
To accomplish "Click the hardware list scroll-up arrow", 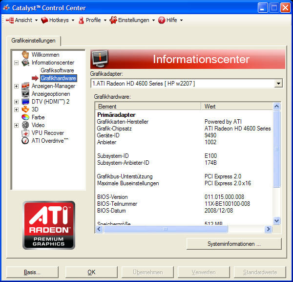I will tap(276, 107).
